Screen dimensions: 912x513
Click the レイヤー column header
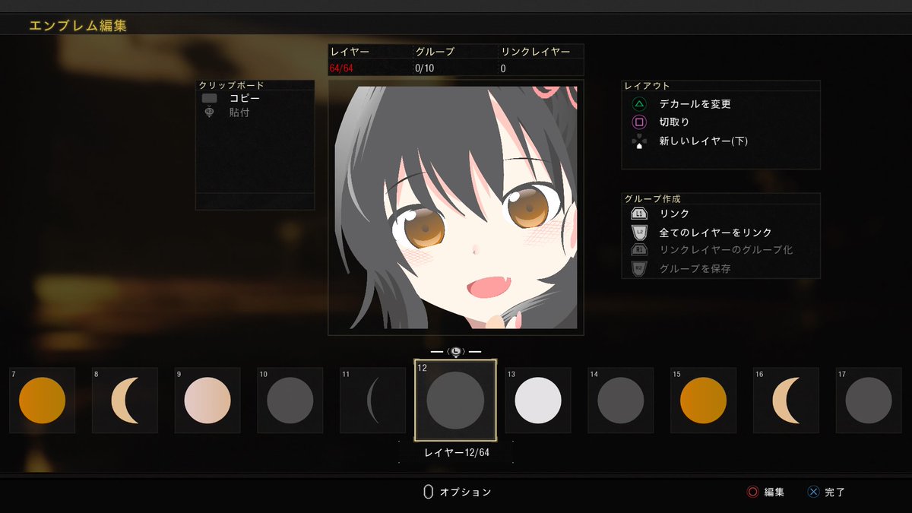pos(350,52)
